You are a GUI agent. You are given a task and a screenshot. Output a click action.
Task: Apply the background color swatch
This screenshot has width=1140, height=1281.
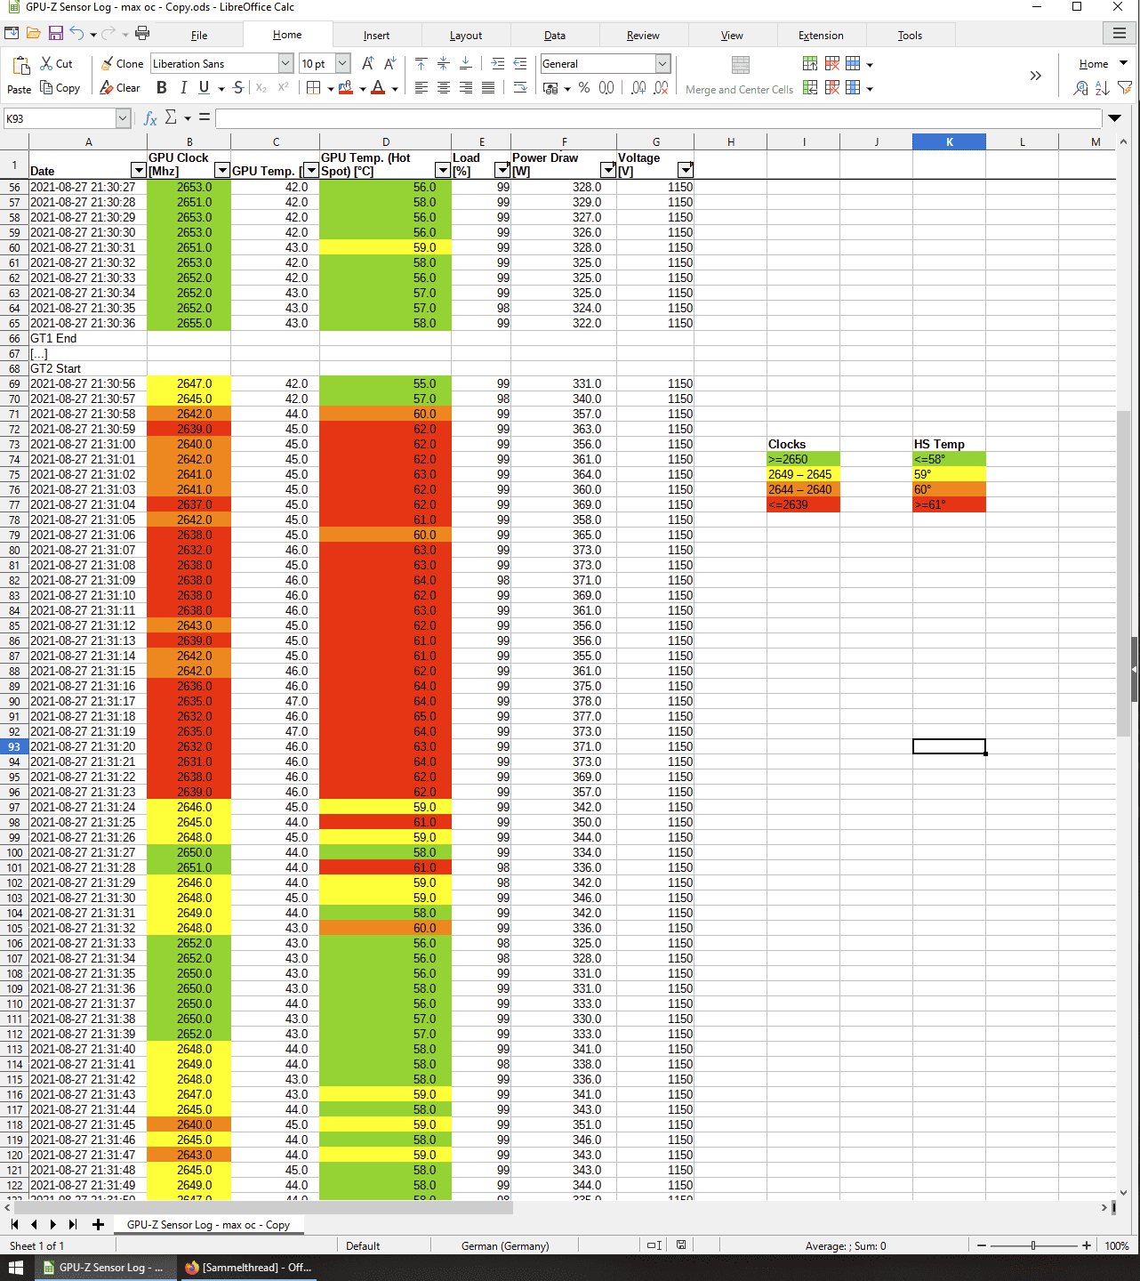(x=346, y=88)
